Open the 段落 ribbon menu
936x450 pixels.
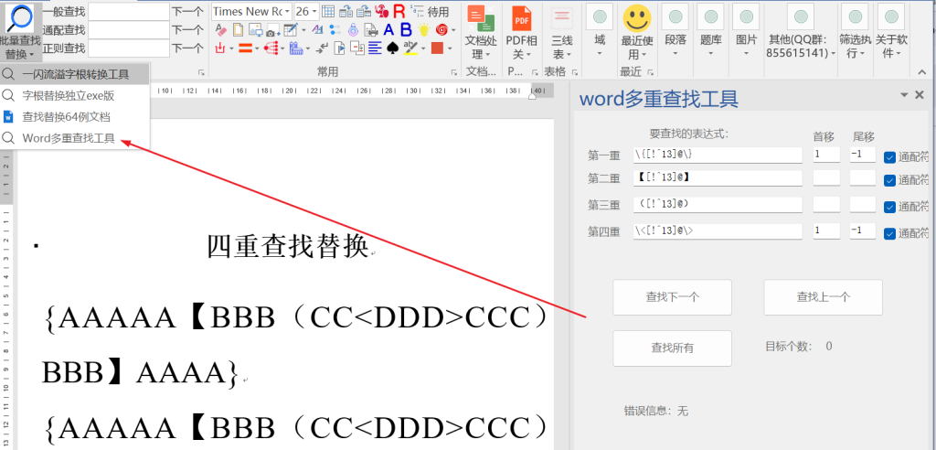coord(675,32)
